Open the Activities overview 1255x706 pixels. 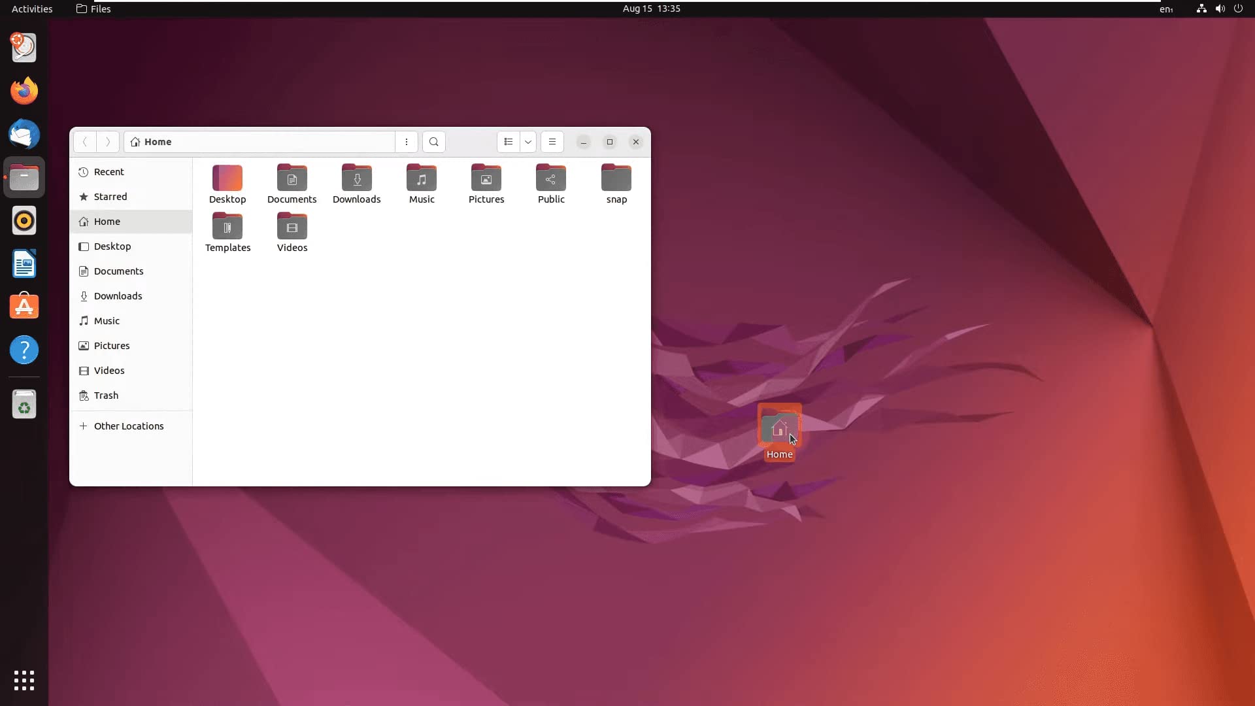(x=32, y=8)
